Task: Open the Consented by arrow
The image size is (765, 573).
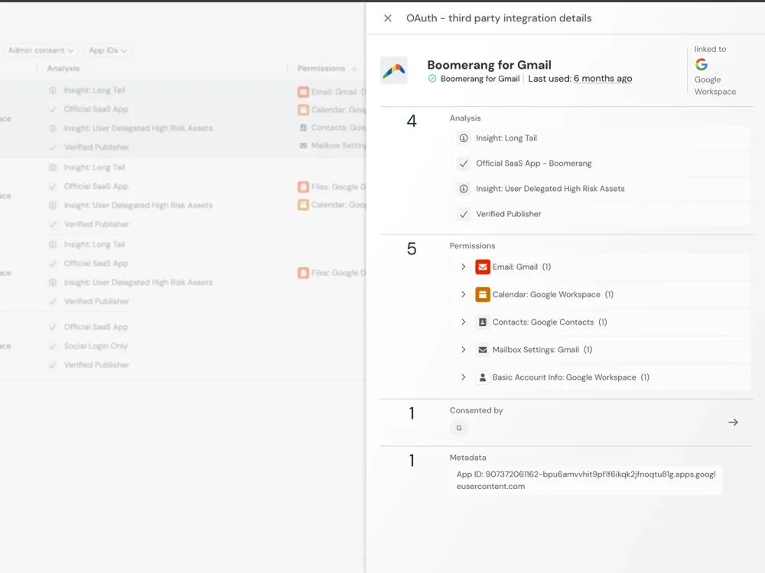Action: pos(733,422)
